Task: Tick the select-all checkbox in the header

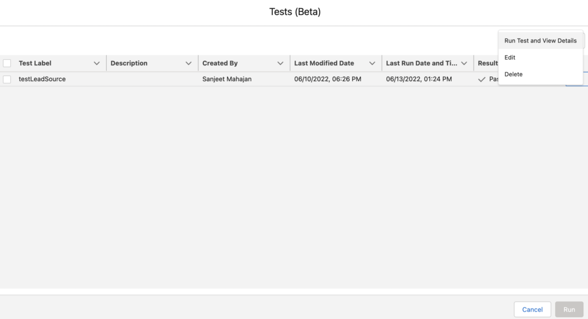Action: [7, 63]
